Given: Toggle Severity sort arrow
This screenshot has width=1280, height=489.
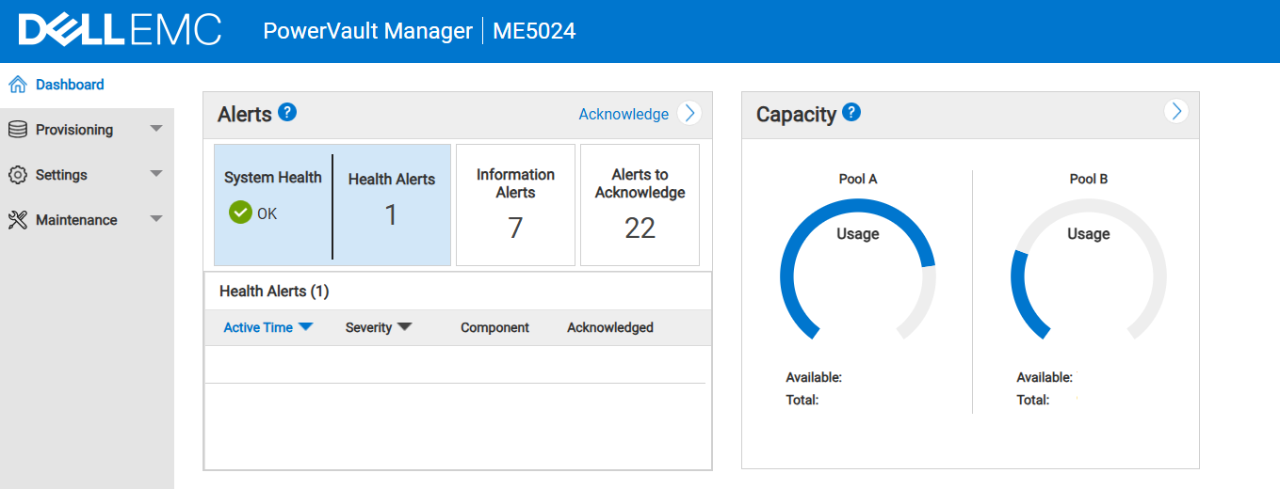Looking at the screenshot, I should coord(404,327).
